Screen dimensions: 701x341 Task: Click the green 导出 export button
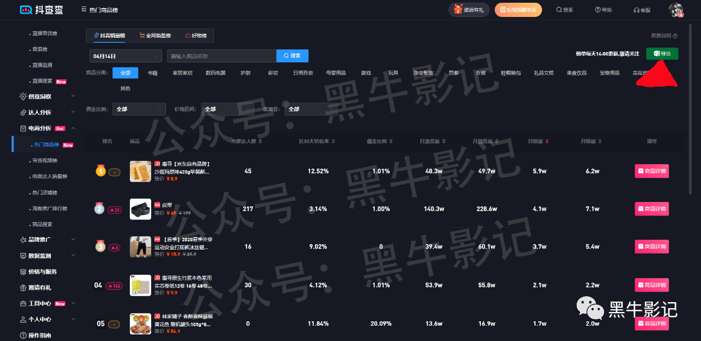(x=662, y=54)
